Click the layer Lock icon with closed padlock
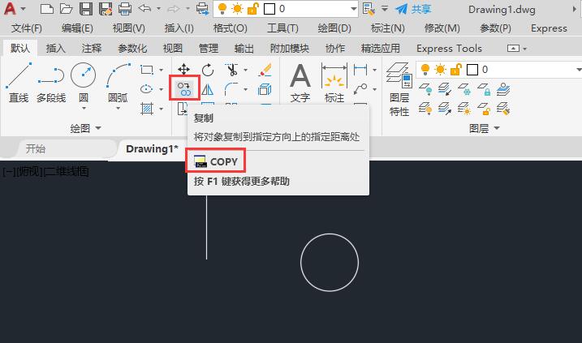 coord(484,89)
